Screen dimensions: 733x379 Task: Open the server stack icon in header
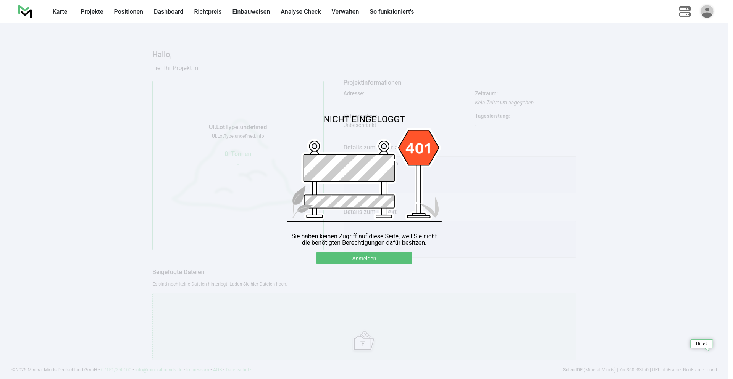(x=685, y=11)
